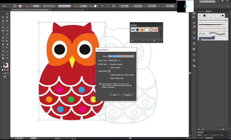
Task: Select the Type tool
Action: (3, 24)
